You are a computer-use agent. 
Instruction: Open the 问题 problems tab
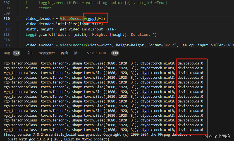[x=7, y=53]
